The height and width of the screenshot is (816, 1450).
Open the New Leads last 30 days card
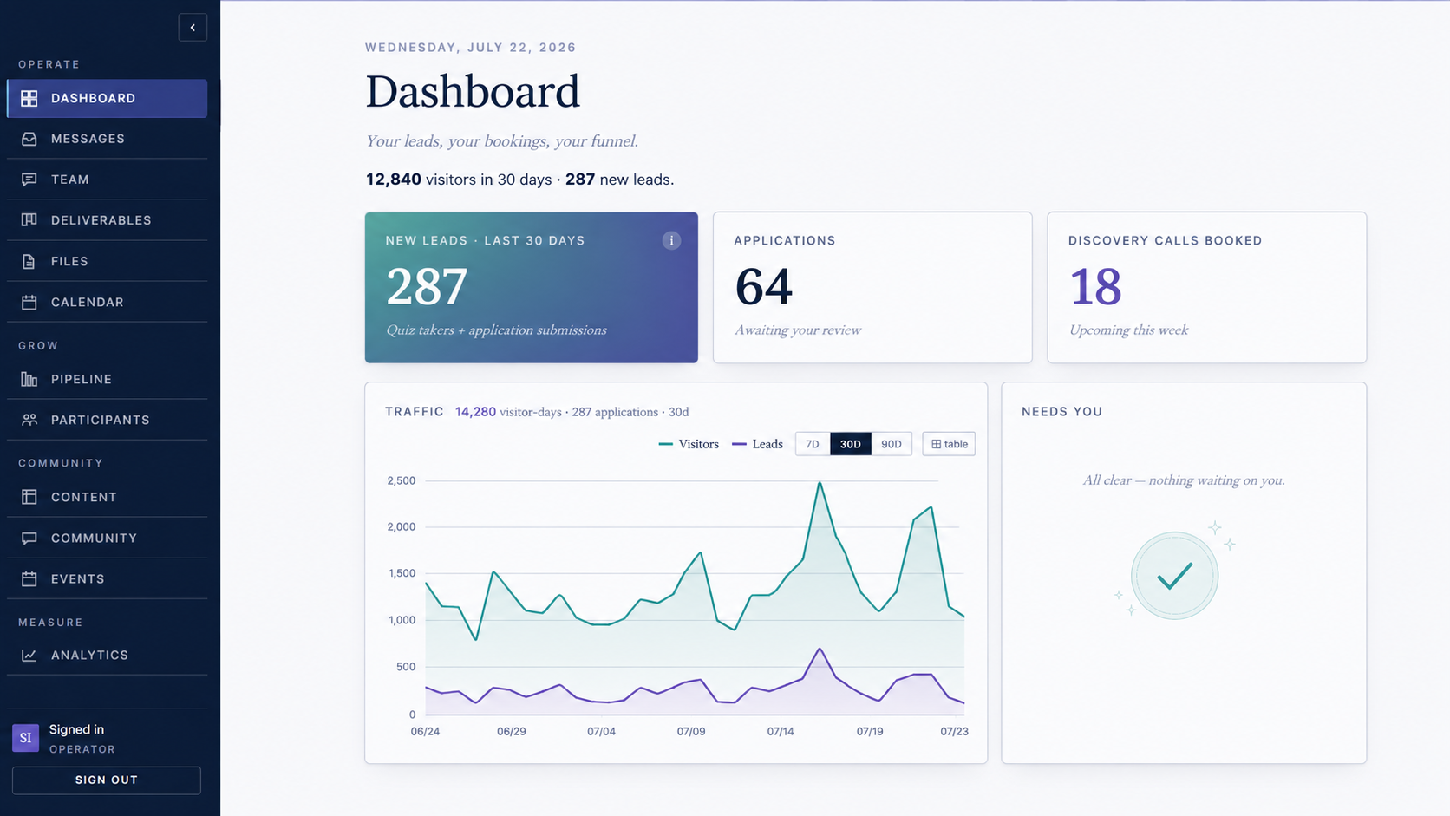point(532,287)
